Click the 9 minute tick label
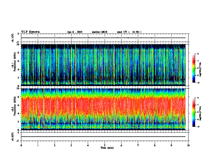 (x=171, y=145)
